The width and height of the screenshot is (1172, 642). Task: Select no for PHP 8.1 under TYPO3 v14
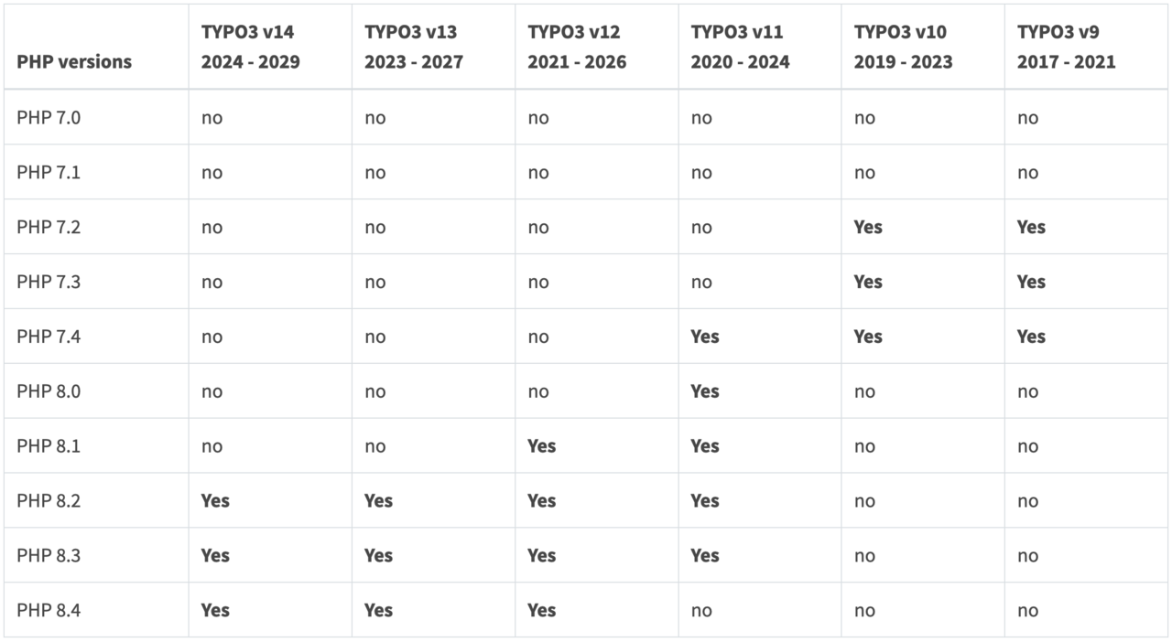tap(212, 446)
